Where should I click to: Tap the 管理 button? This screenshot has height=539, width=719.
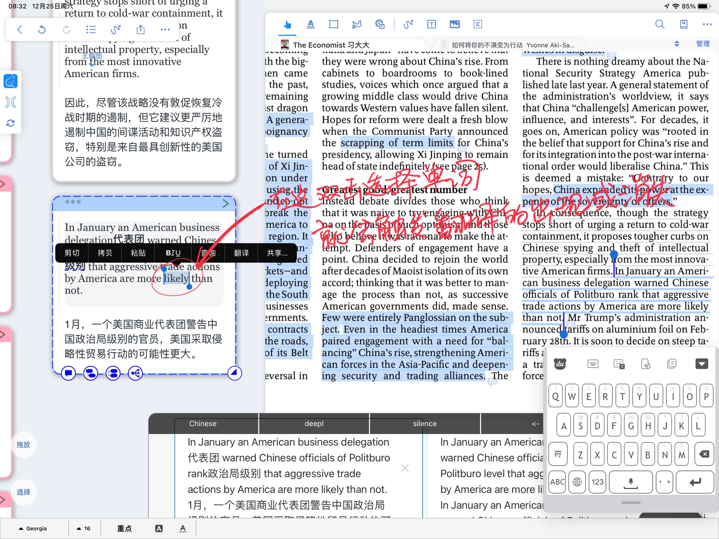pyautogui.click(x=703, y=44)
